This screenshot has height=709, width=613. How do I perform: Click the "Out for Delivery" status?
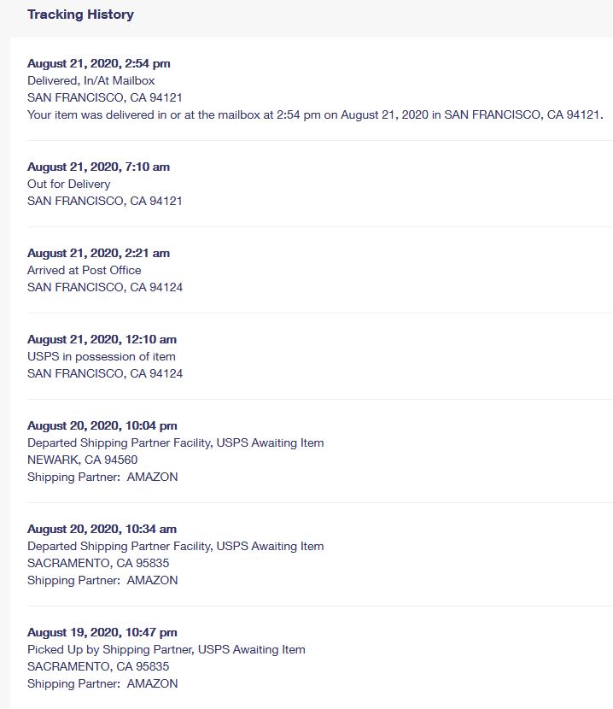coord(68,184)
